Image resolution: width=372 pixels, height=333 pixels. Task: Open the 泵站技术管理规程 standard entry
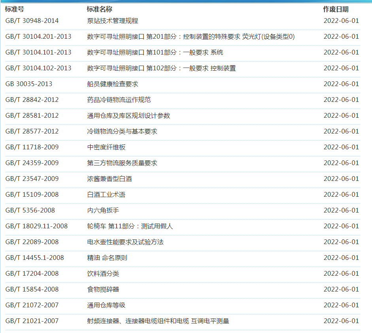pos(113,21)
